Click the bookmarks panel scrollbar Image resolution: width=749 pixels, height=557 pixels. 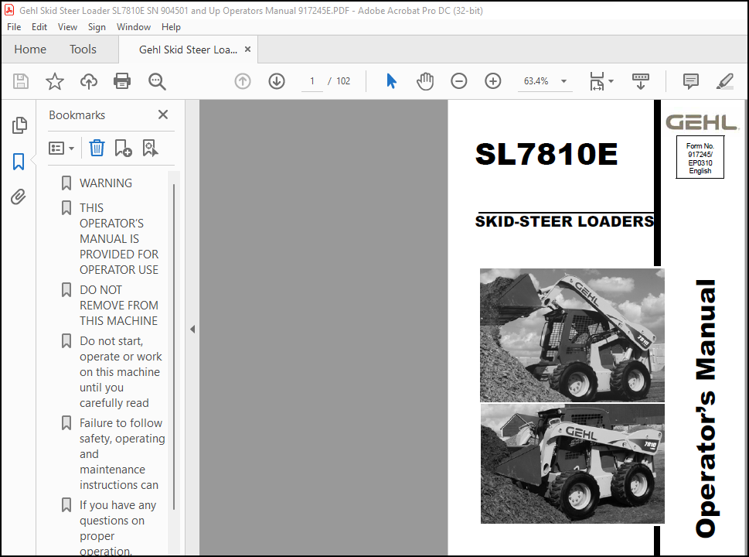click(174, 346)
